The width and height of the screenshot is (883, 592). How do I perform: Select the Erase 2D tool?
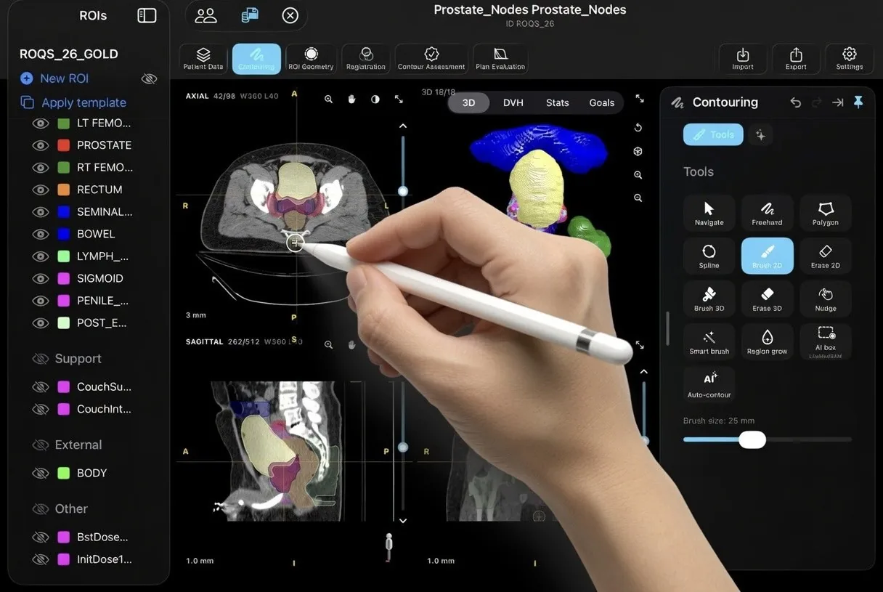coord(825,256)
